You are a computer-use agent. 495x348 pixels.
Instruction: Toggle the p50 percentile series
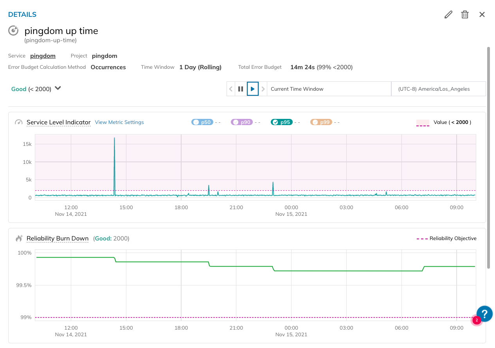[x=202, y=122]
